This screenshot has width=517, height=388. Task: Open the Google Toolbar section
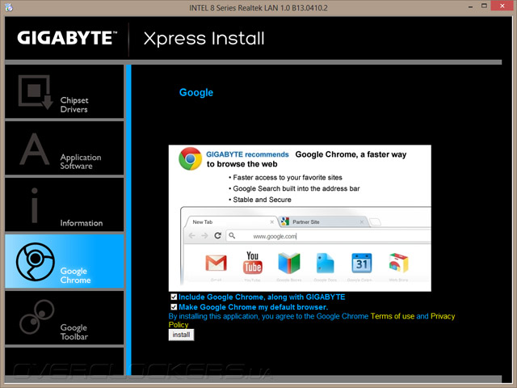pos(65,318)
